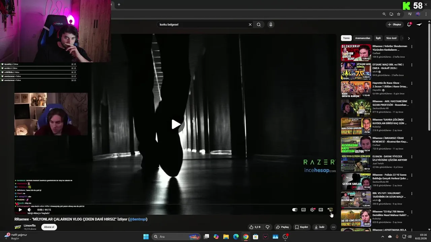Click the search magnifier button
This screenshot has width=431, height=242.
pyautogui.click(x=259, y=25)
